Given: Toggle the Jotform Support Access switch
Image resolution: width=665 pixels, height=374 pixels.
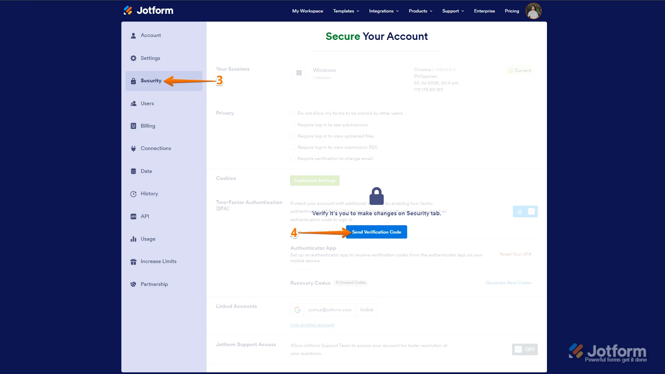Looking at the screenshot, I should [525, 349].
